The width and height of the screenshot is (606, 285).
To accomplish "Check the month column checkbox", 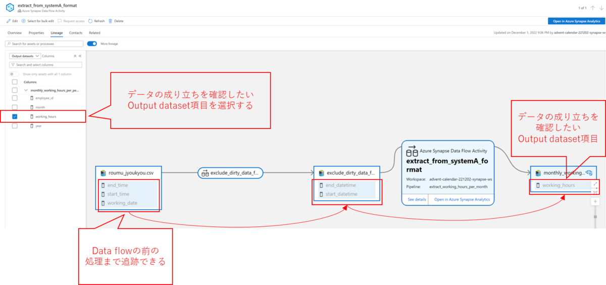I will coord(15,107).
